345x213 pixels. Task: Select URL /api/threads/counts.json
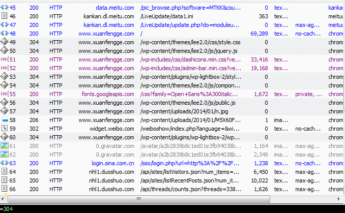190,189
